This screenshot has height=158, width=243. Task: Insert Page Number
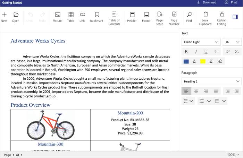coord(174,18)
